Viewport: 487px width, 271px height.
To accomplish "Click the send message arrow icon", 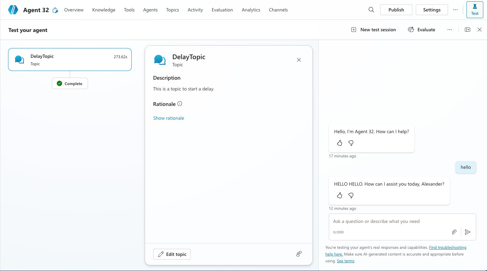I will [x=468, y=232].
